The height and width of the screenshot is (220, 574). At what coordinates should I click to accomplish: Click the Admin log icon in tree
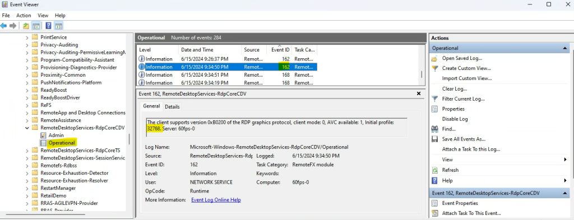point(43,135)
